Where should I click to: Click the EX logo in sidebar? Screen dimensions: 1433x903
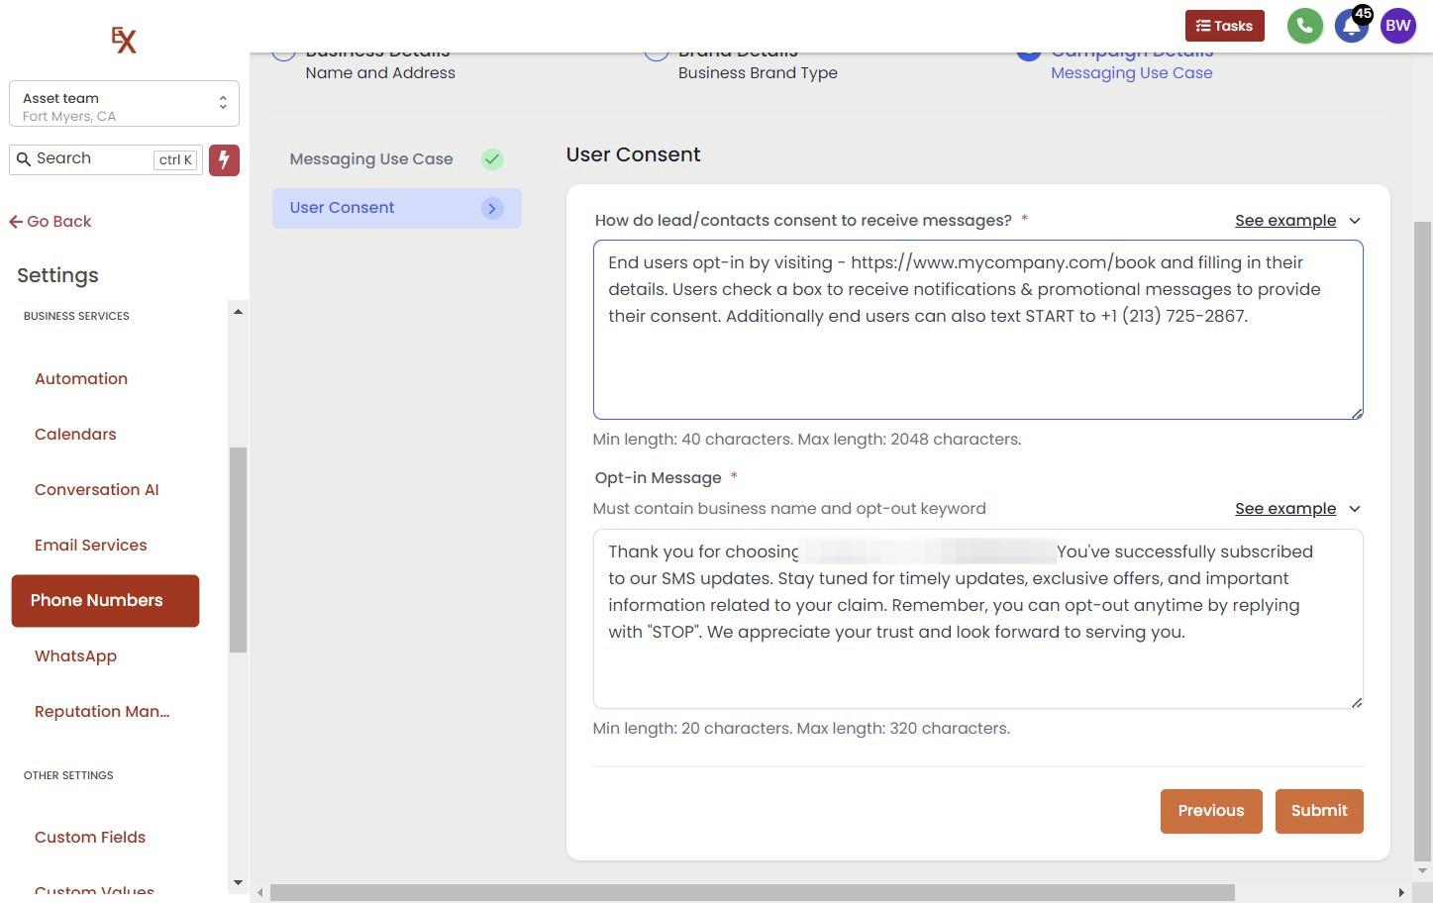point(124,40)
